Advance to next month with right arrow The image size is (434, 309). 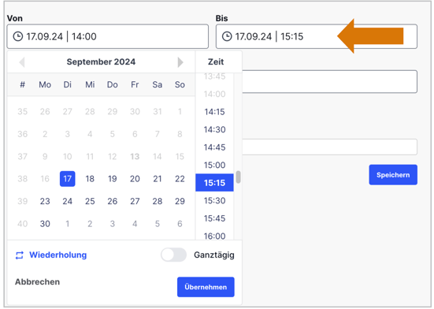[x=180, y=62]
